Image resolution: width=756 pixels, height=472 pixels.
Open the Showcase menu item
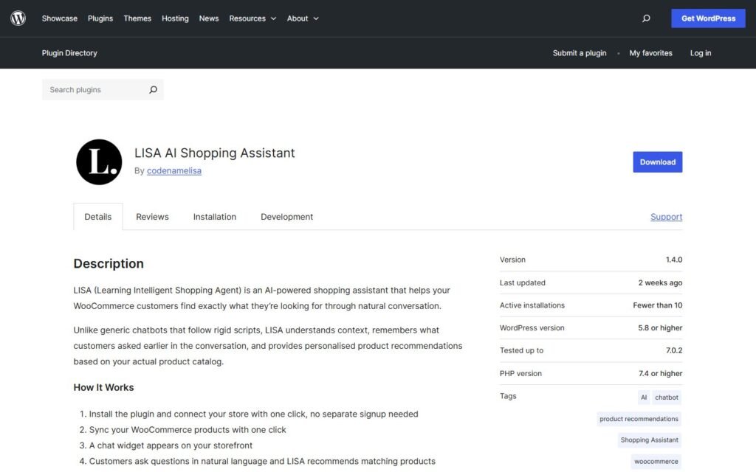click(59, 18)
